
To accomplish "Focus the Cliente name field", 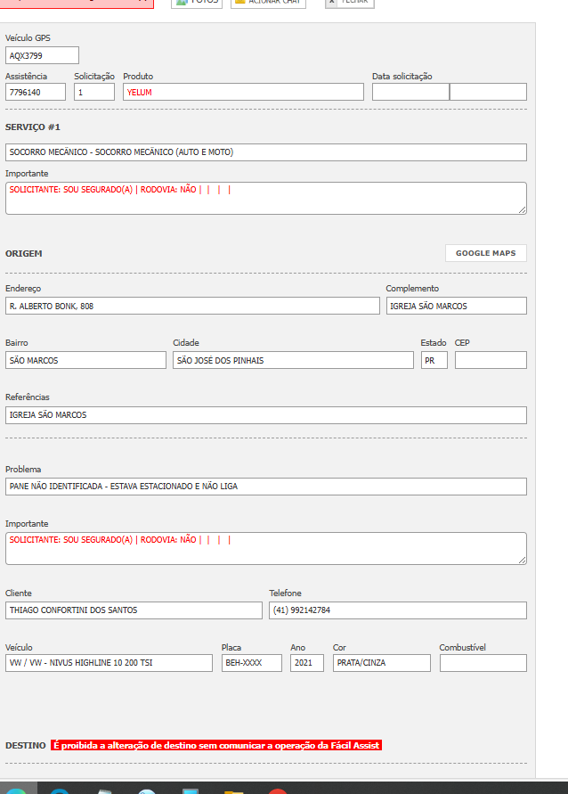I will point(134,610).
